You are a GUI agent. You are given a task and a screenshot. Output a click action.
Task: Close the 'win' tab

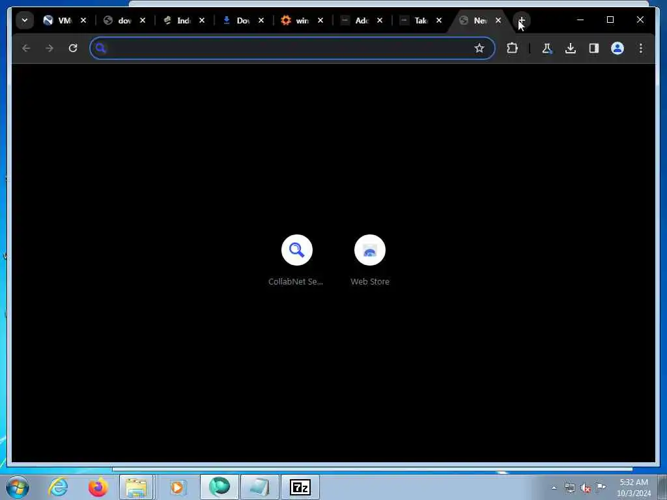pyautogui.click(x=320, y=20)
